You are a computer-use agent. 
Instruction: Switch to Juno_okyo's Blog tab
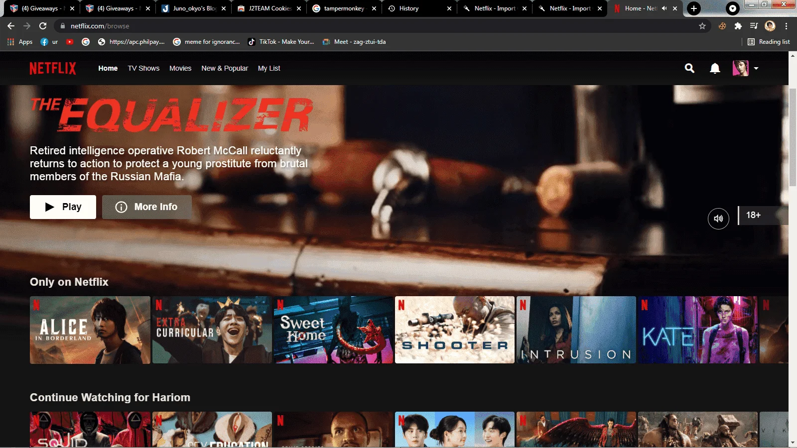(194, 8)
